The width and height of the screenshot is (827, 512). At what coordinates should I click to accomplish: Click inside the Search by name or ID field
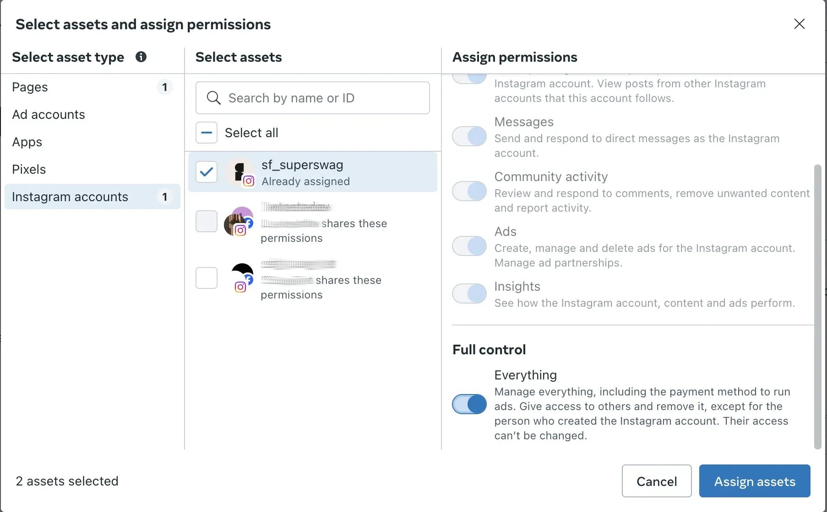pyautogui.click(x=313, y=98)
